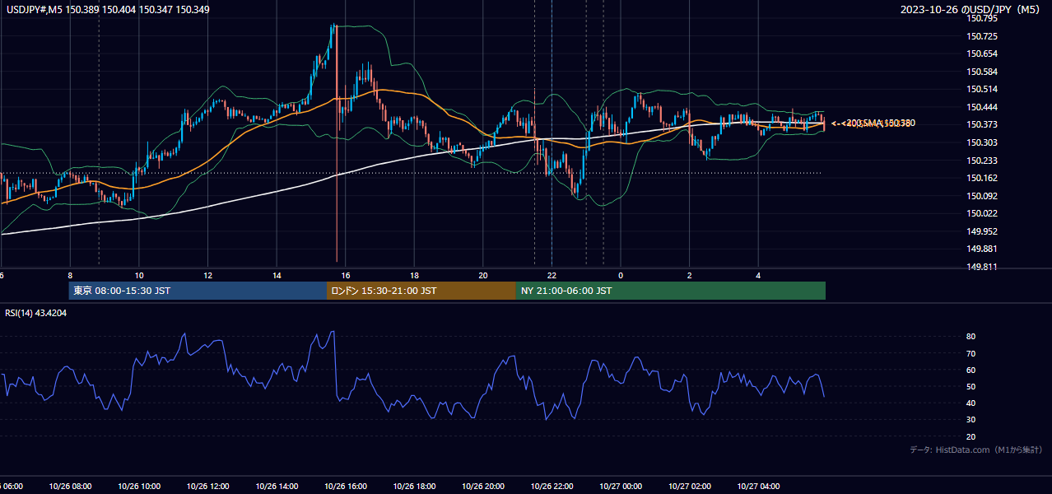Click hour label 8 under the price chart
This screenshot has height=494, width=1052.
pos(70,276)
